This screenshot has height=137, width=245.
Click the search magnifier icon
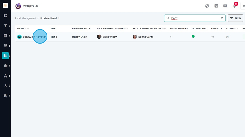[168, 18]
